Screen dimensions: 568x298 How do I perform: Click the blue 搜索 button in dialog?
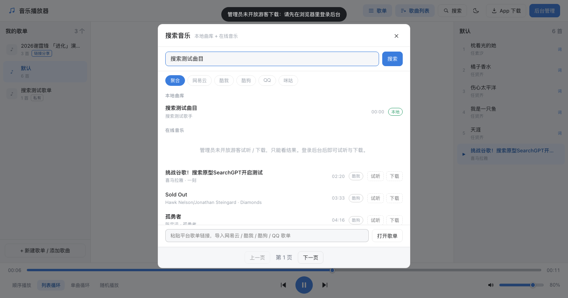392,59
